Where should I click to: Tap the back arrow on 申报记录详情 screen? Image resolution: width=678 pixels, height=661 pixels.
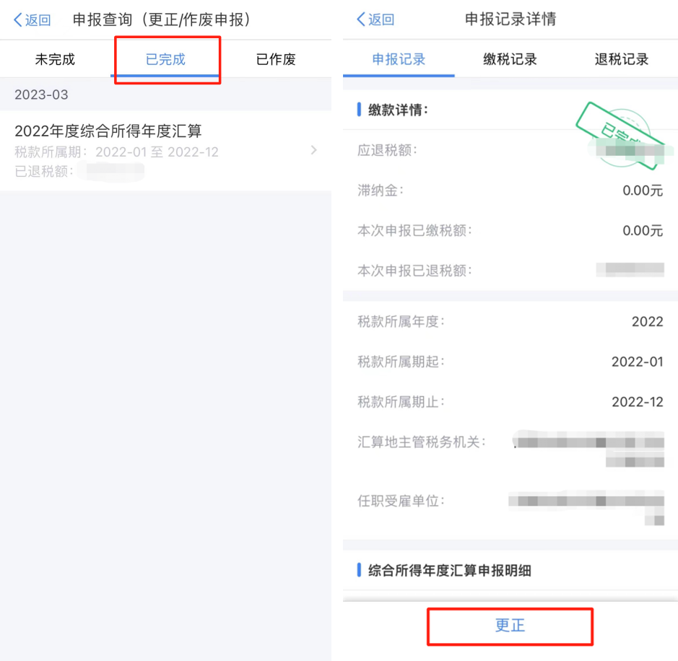361,19
